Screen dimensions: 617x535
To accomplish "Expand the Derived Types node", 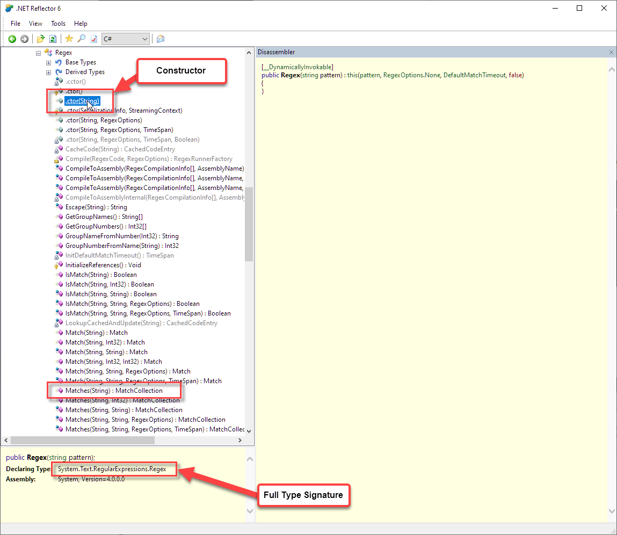I will pyautogui.click(x=48, y=72).
